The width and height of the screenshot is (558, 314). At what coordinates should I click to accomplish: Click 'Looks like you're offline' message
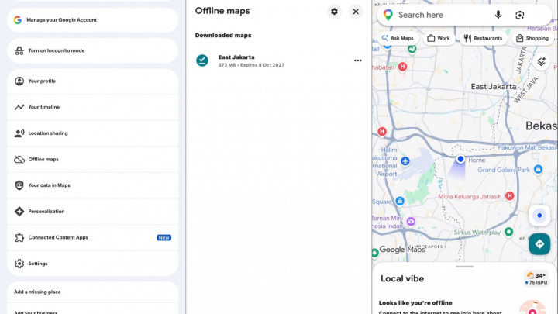[x=415, y=303]
